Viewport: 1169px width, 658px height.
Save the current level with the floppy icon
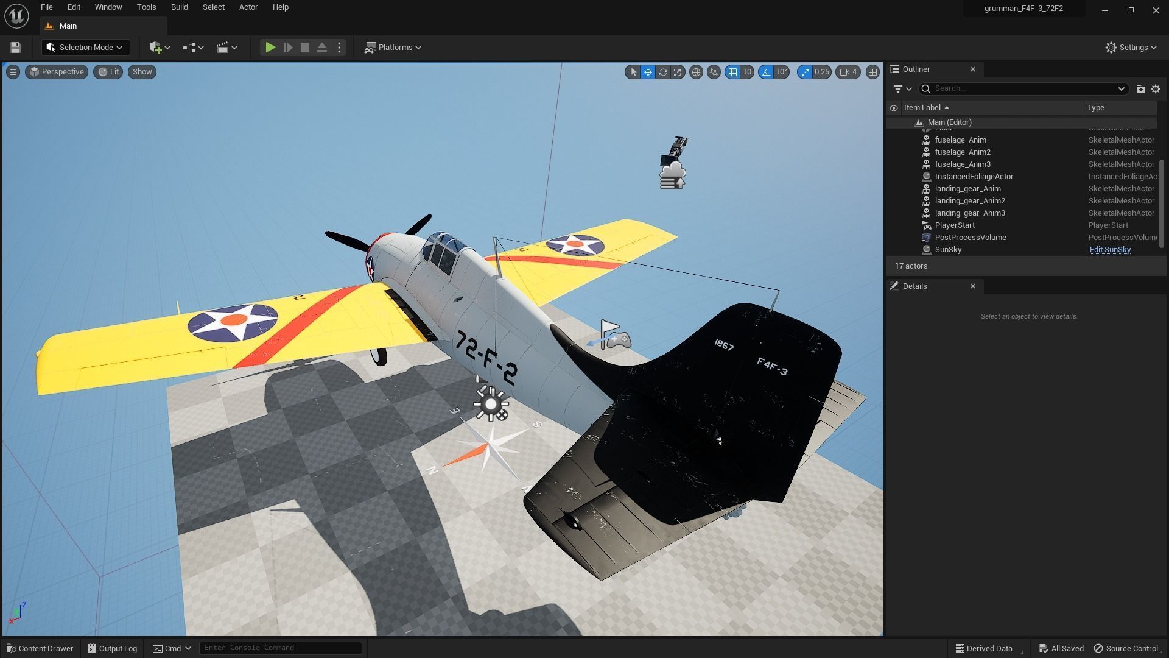click(x=16, y=48)
